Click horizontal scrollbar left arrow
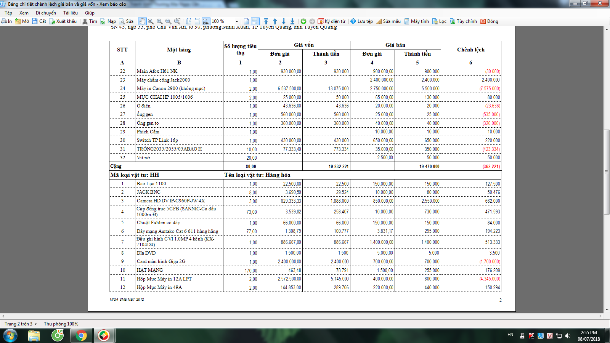 click(3, 316)
